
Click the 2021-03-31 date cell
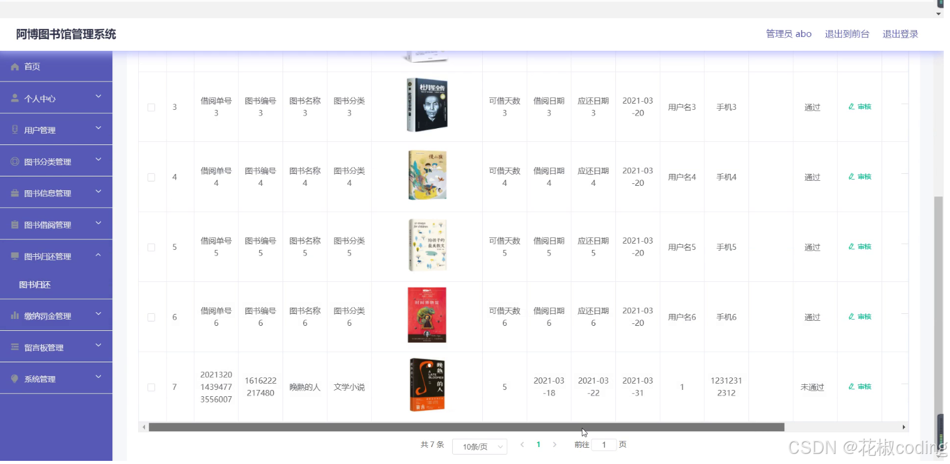tap(638, 387)
